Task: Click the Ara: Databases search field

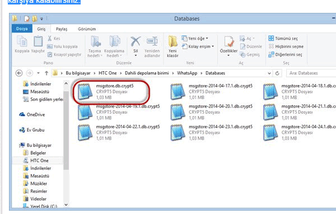Action: [312, 73]
